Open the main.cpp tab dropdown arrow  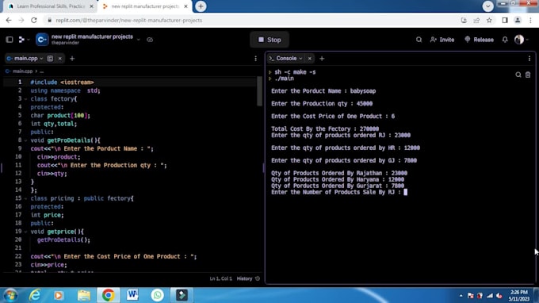tap(41, 59)
